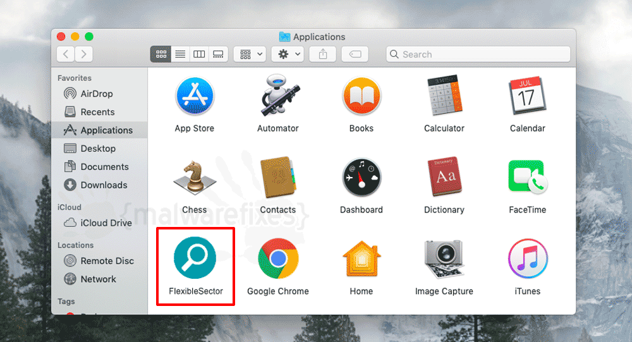Click the 'Dictionary' name label

[444, 210]
